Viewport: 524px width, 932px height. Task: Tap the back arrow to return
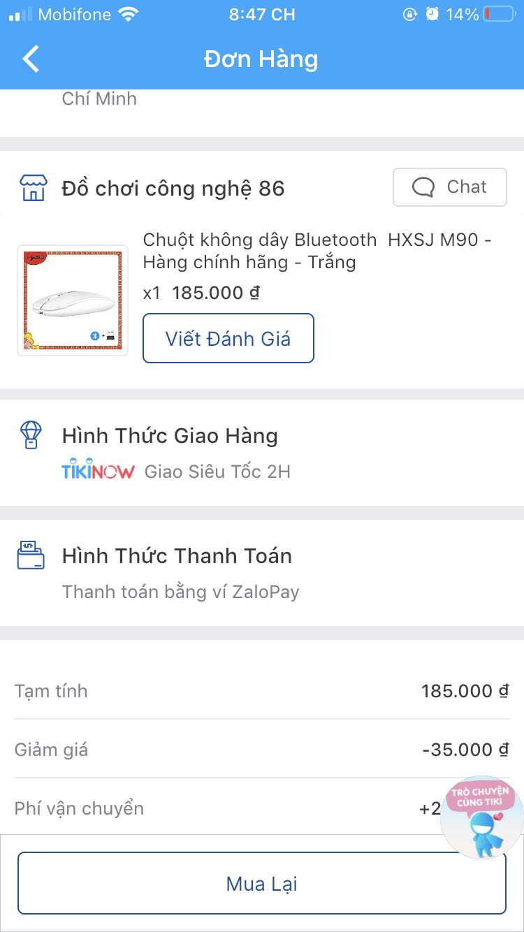pos(30,59)
